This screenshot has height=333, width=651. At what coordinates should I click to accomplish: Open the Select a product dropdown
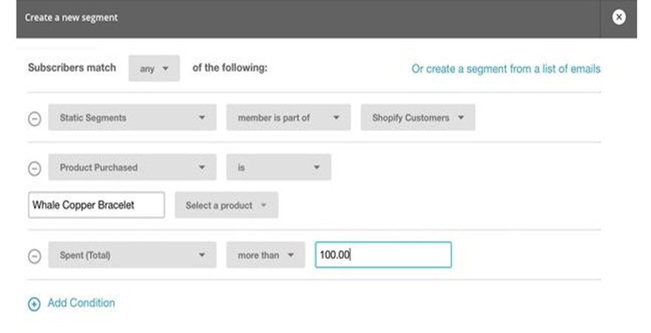tap(226, 206)
